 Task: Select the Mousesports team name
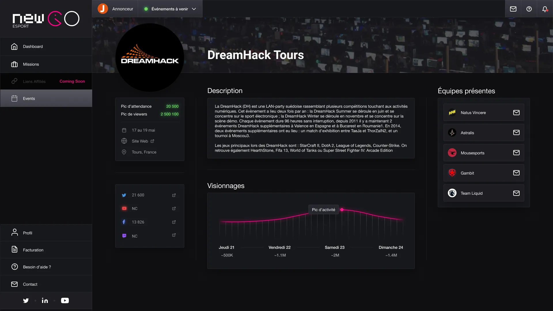pyautogui.click(x=472, y=153)
